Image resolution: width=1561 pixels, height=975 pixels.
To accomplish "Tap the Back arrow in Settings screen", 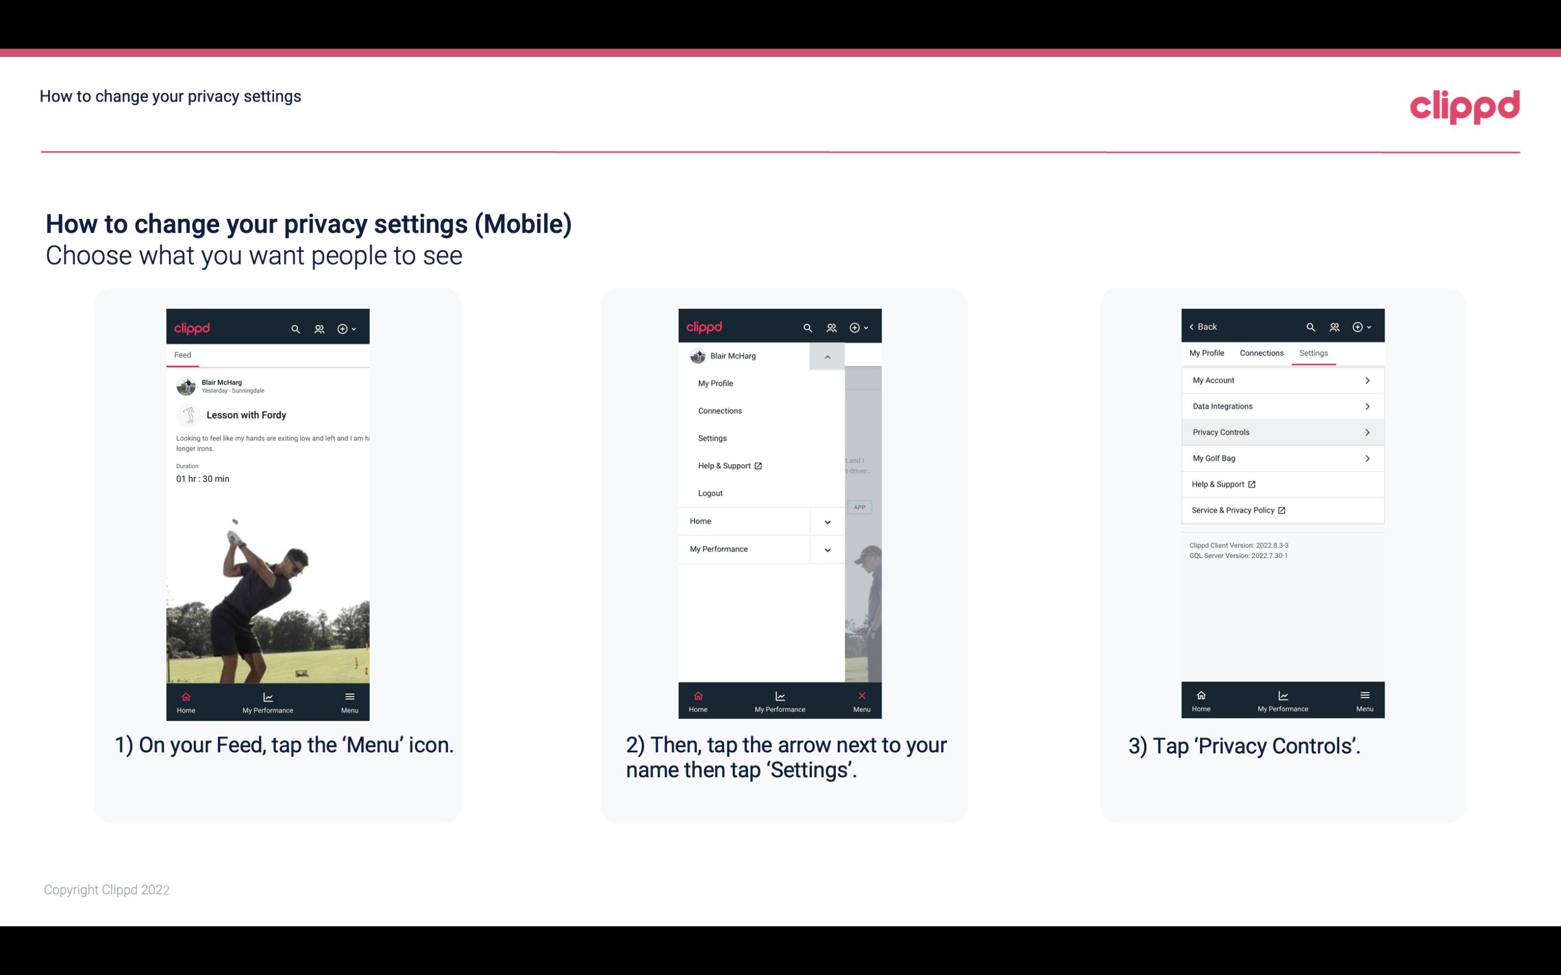I will (x=1193, y=326).
